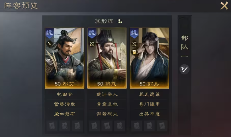
Task: Open 郭嘉's general portrait card
Action: point(149,58)
